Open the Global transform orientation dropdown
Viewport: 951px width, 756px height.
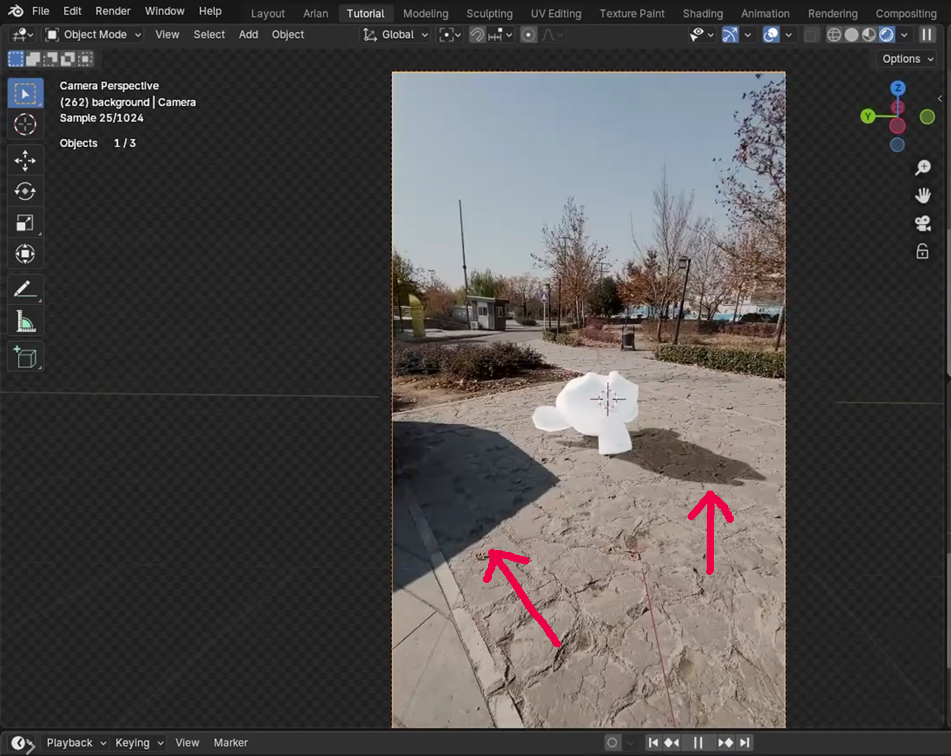396,35
